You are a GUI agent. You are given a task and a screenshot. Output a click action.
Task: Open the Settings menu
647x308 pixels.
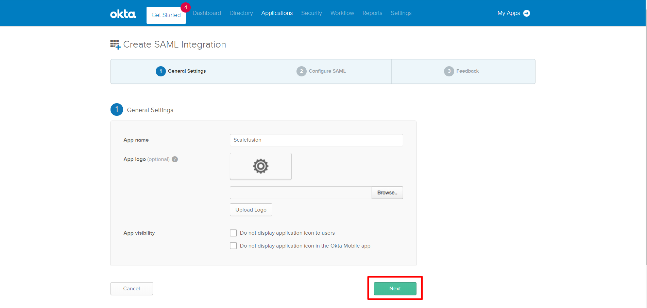pyautogui.click(x=401, y=13)
